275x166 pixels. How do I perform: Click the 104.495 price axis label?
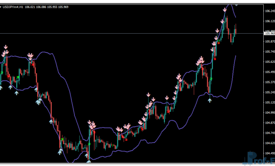point(270,153)
